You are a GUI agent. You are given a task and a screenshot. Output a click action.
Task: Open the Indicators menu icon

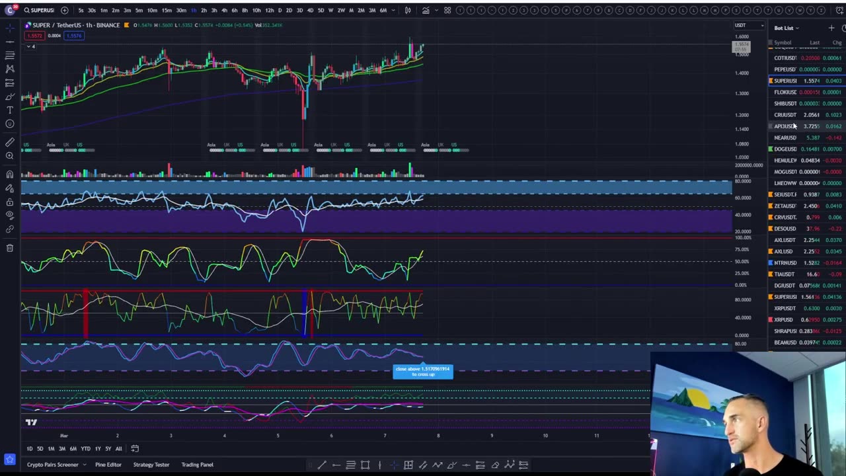point(426,10)
